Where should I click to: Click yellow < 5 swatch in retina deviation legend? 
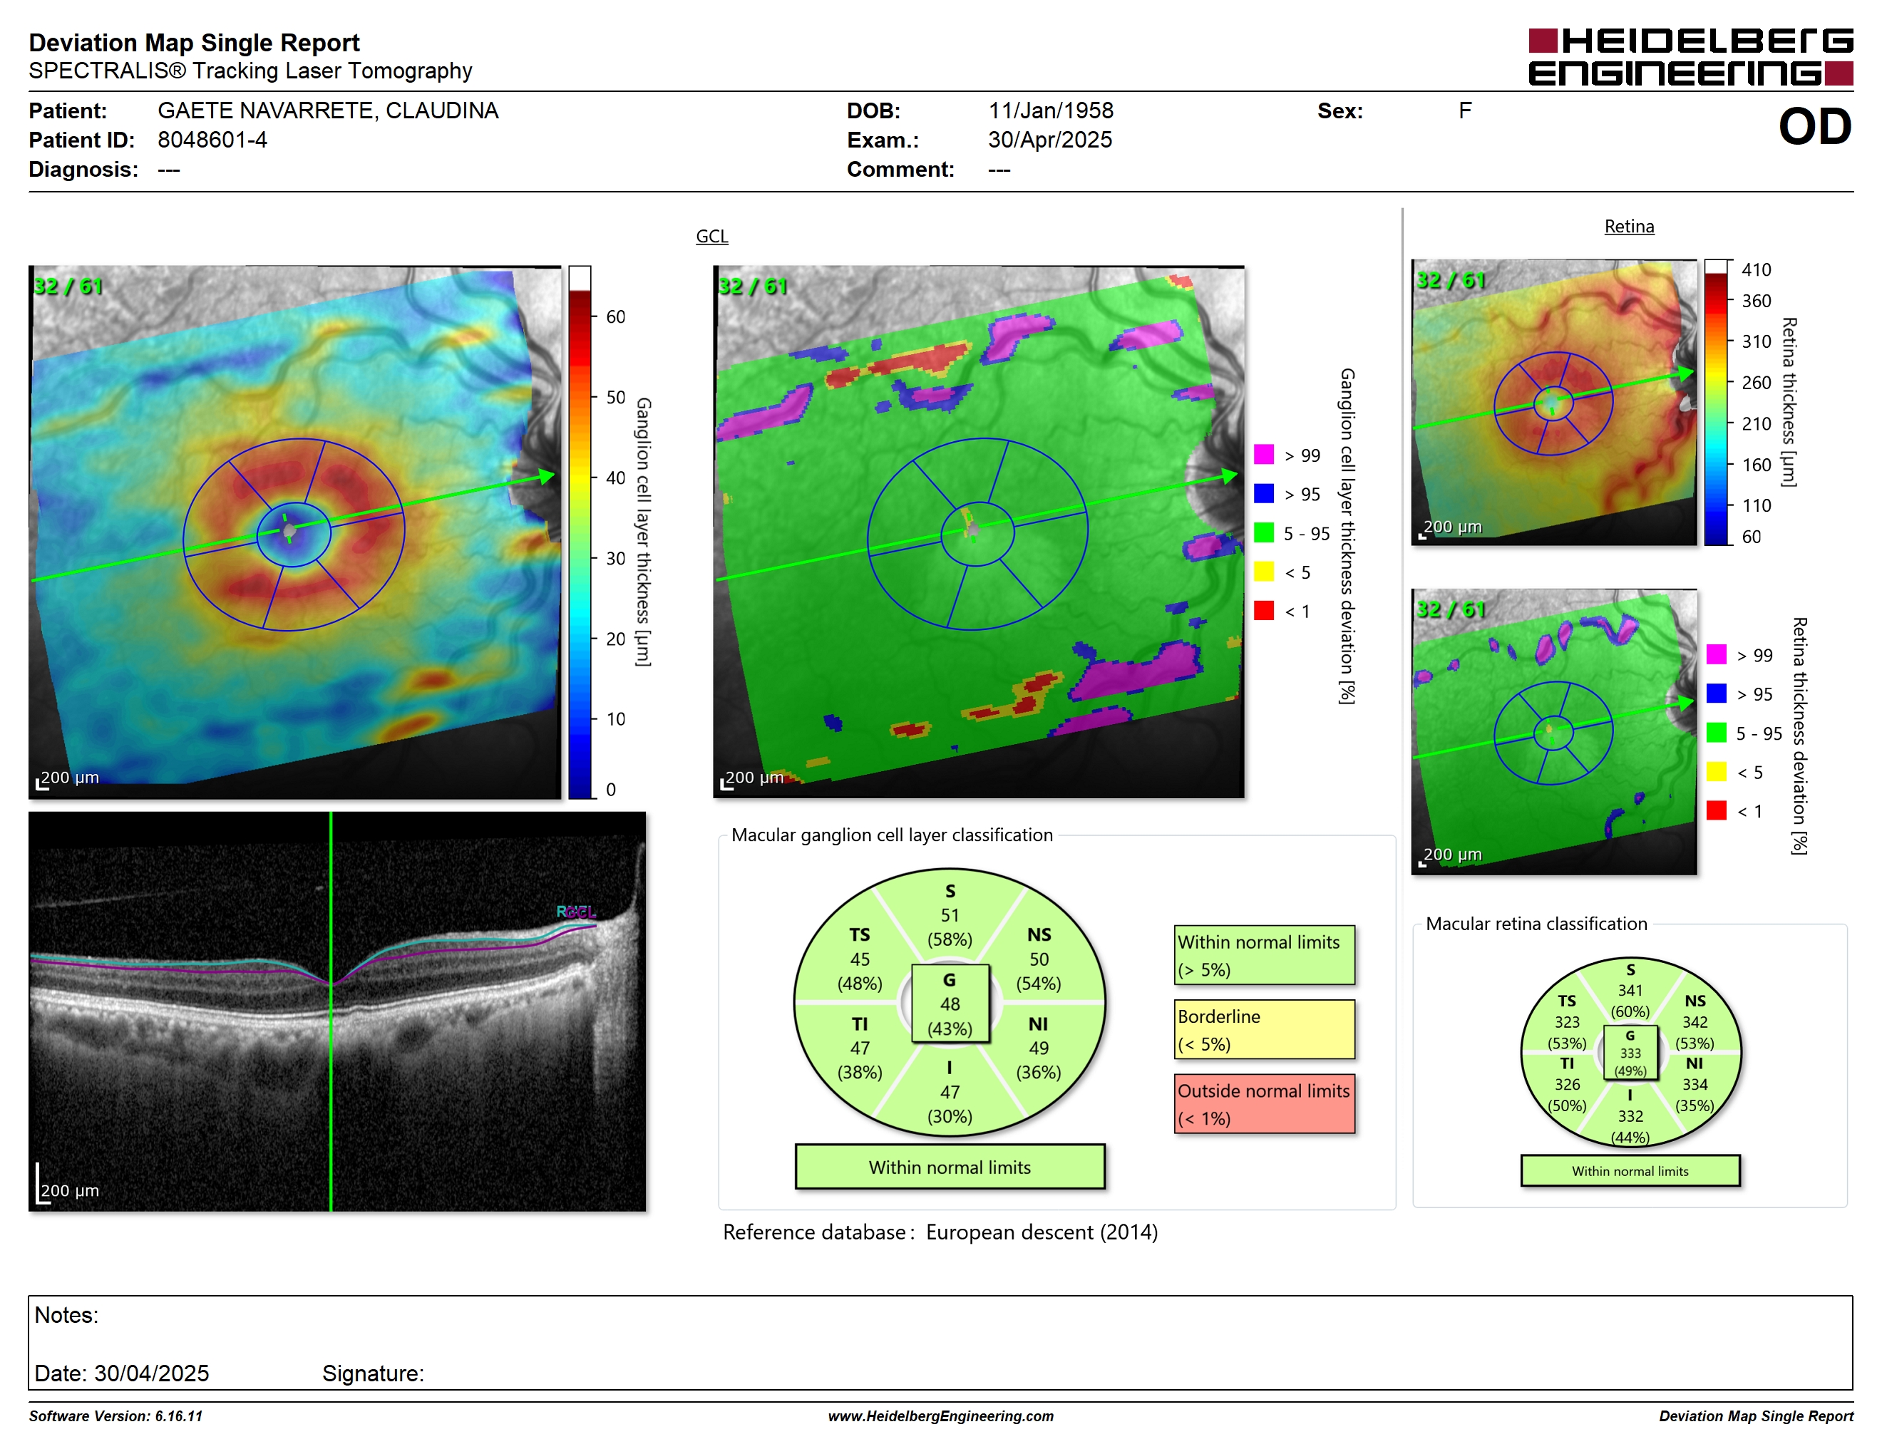point(1716,771)
